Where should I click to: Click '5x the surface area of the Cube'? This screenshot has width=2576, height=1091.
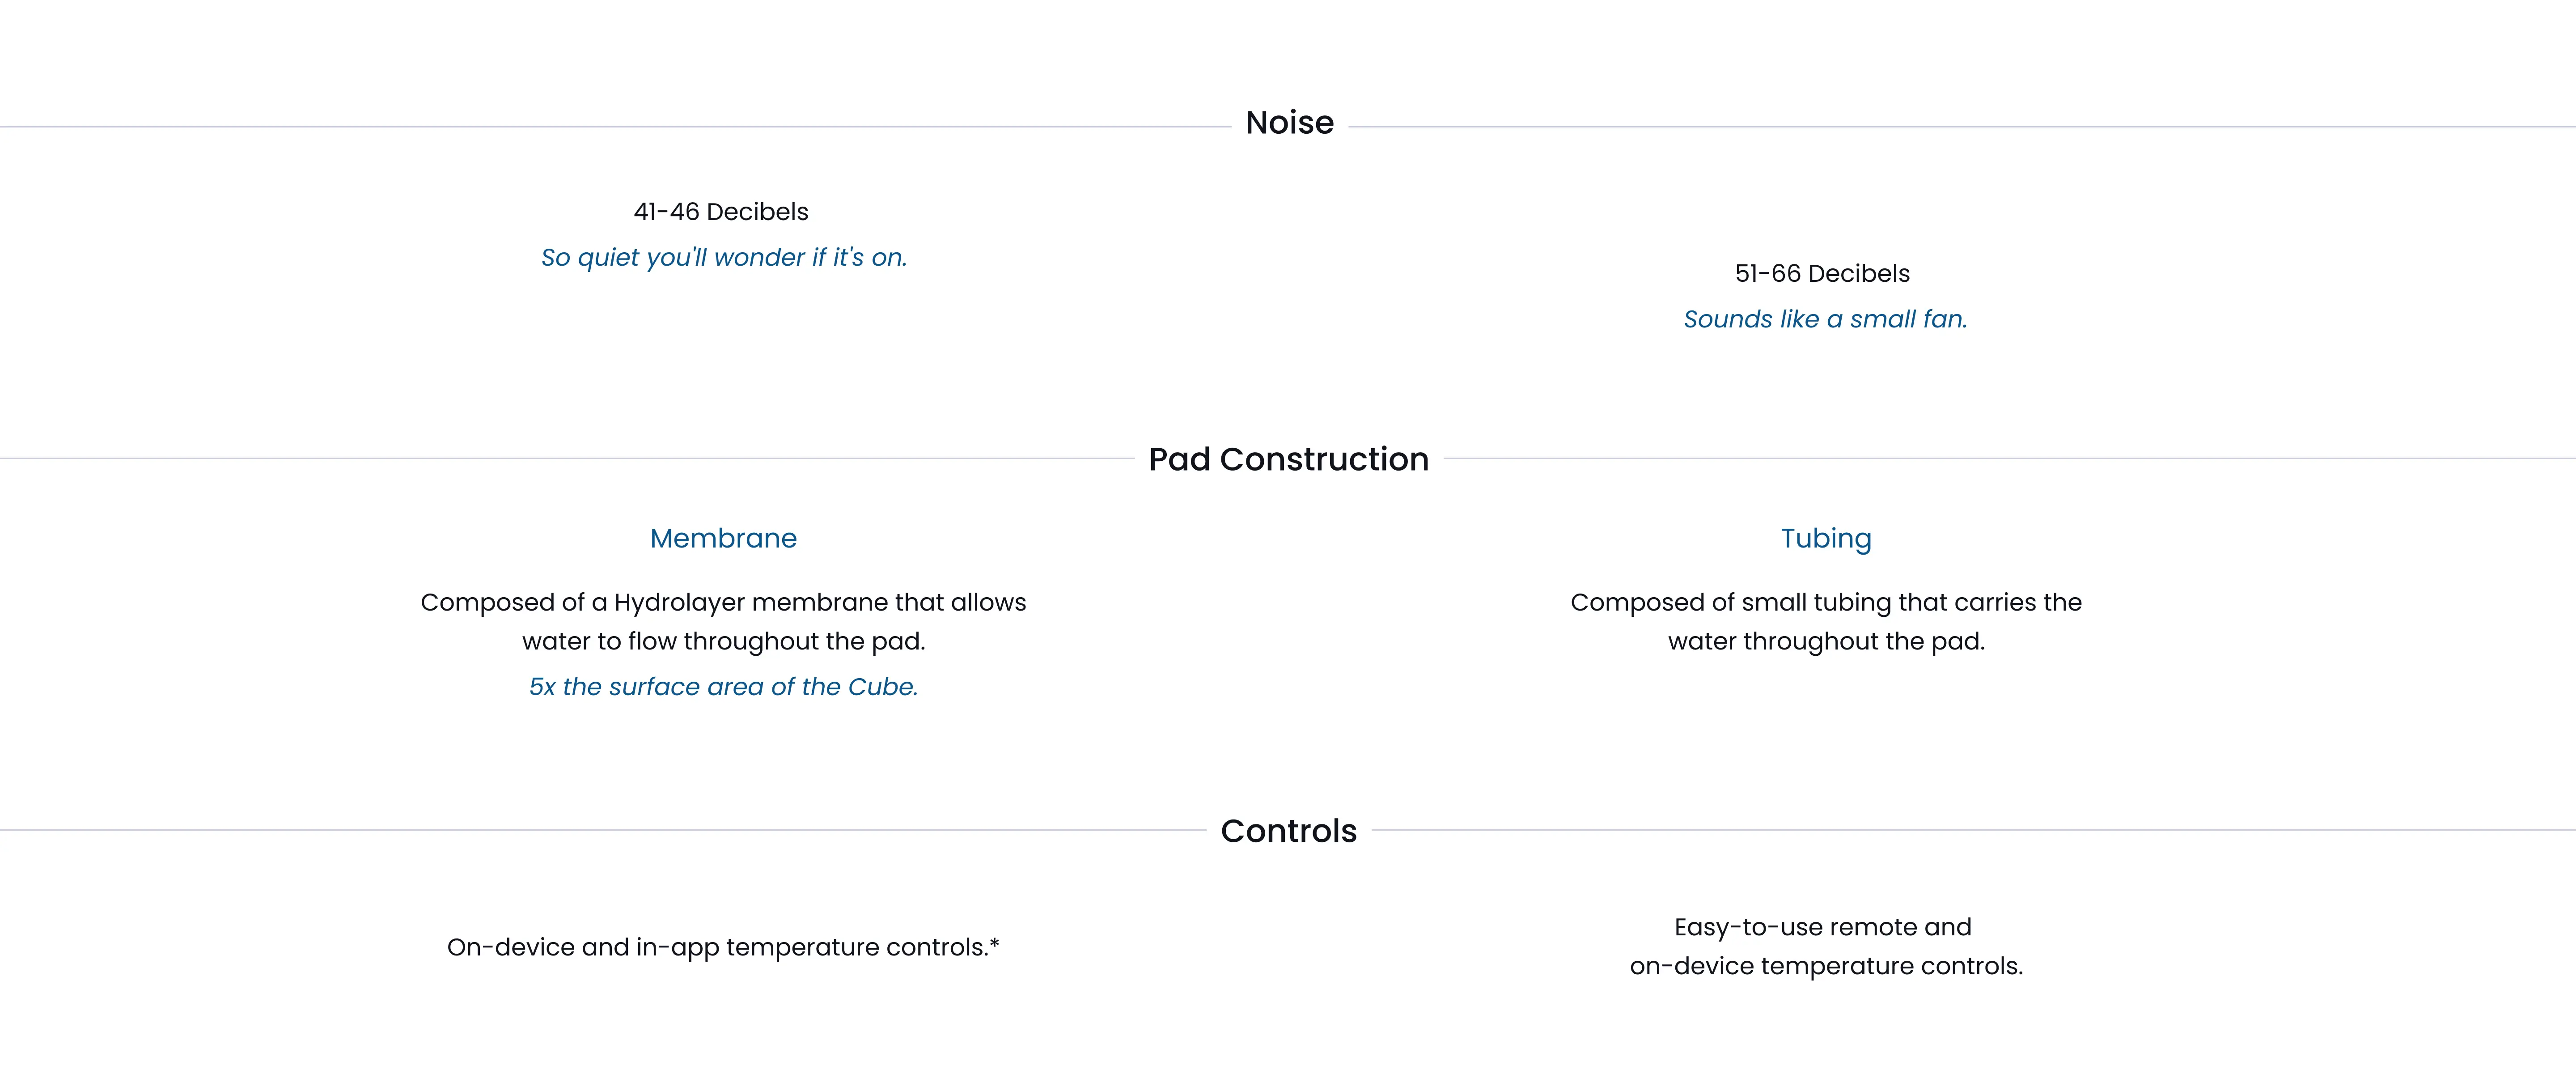(723, 687)
